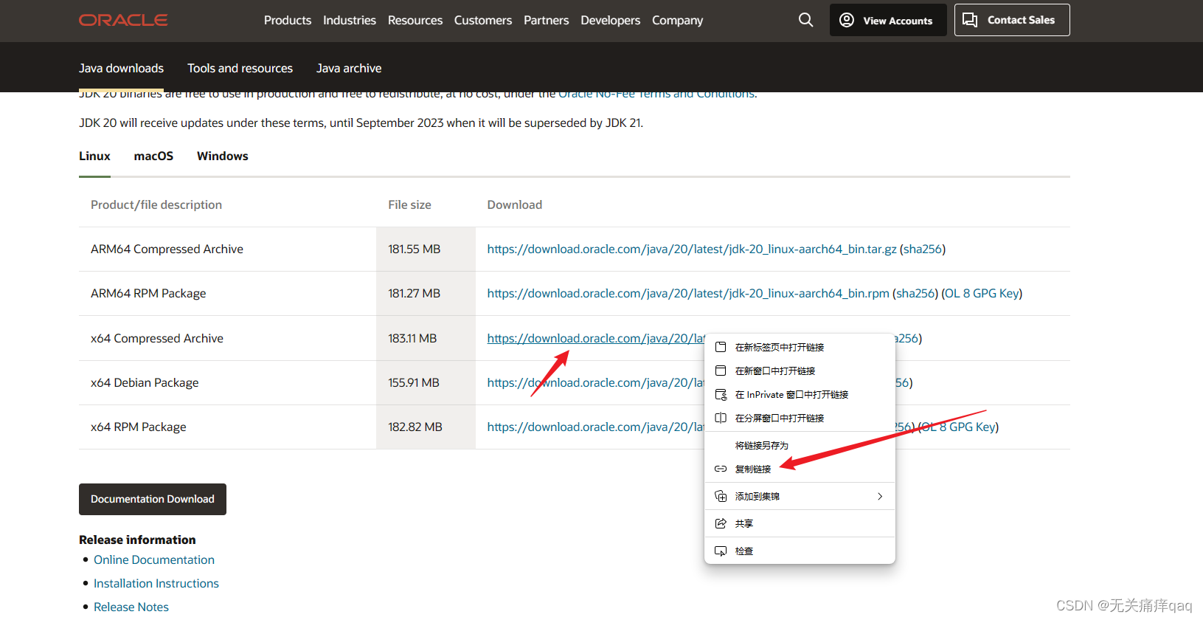Select 检查 menu entry
Image resolution: width=1203 pixels, height=620 pixels.
pos(800,551)
